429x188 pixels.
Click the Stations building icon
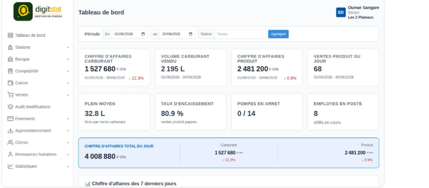(x=10, y=47)
